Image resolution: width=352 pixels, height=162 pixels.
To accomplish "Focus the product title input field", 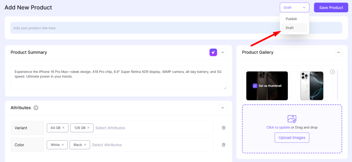I will pyautogui.click(x=176, y=28).
